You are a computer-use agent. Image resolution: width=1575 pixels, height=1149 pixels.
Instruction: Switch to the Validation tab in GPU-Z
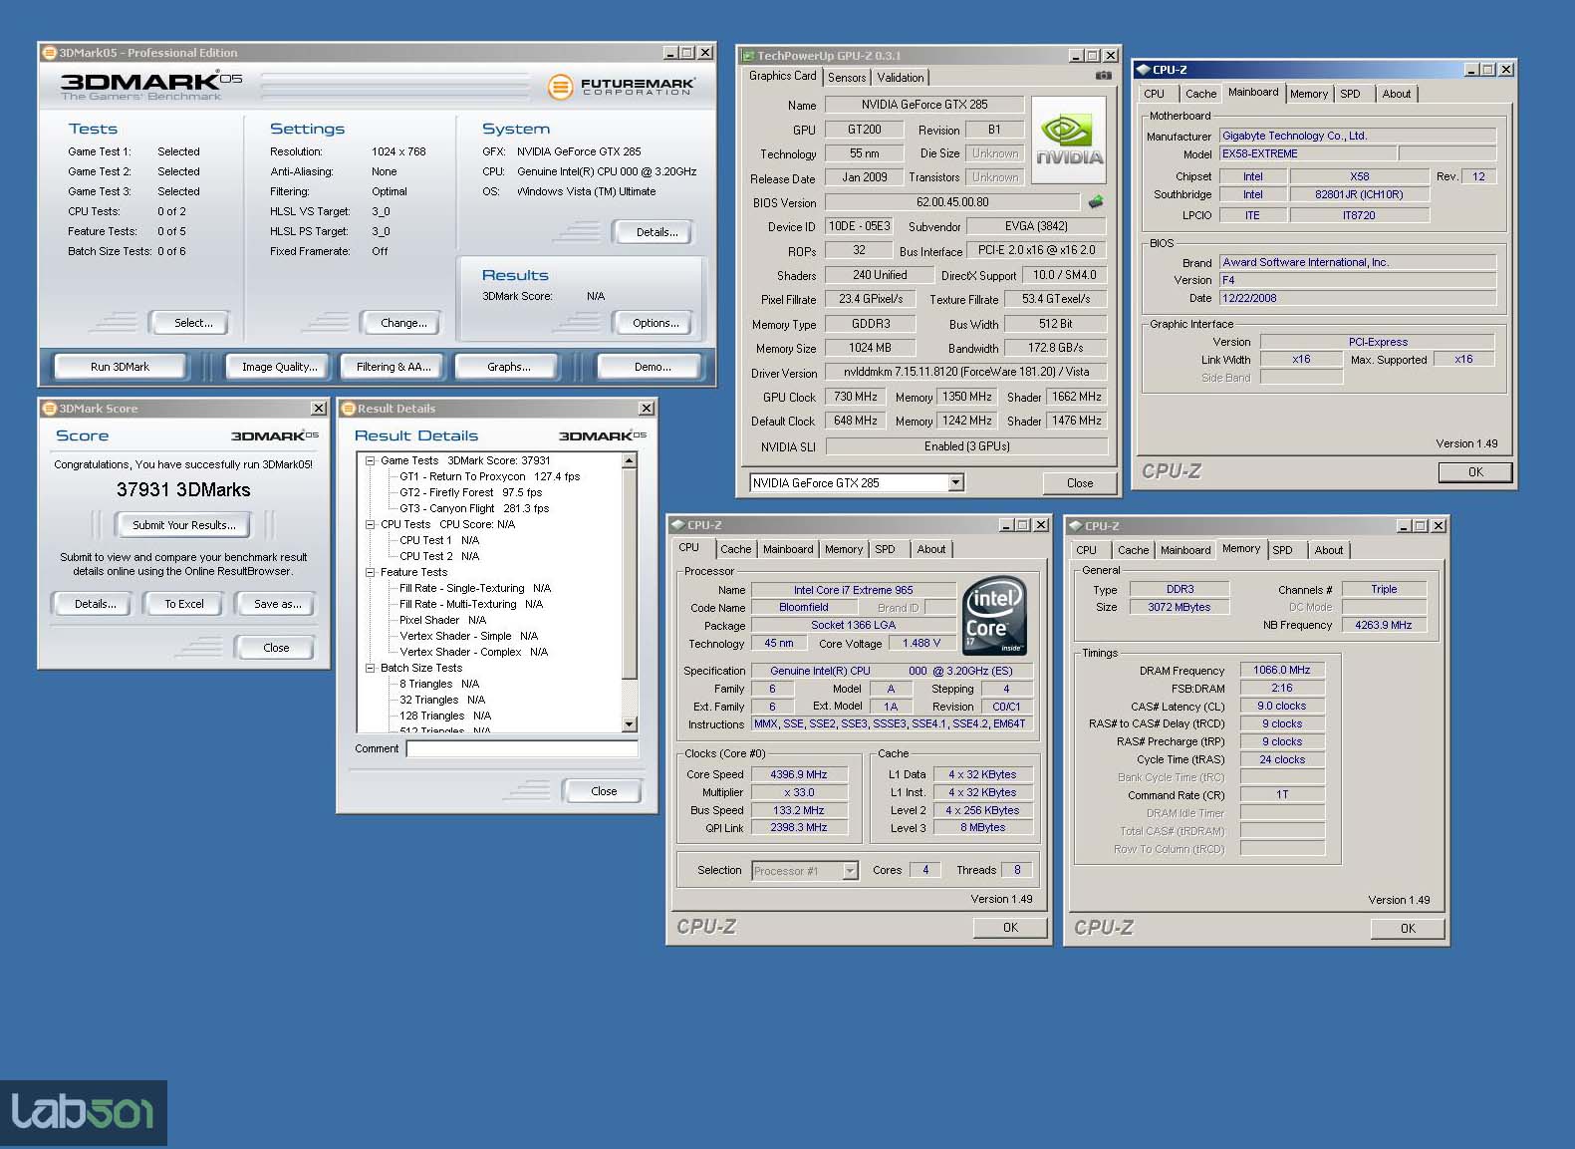point(901,78)
